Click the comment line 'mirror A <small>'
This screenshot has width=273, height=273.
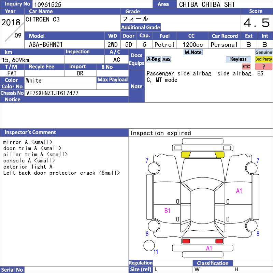(x=28, y=142)
